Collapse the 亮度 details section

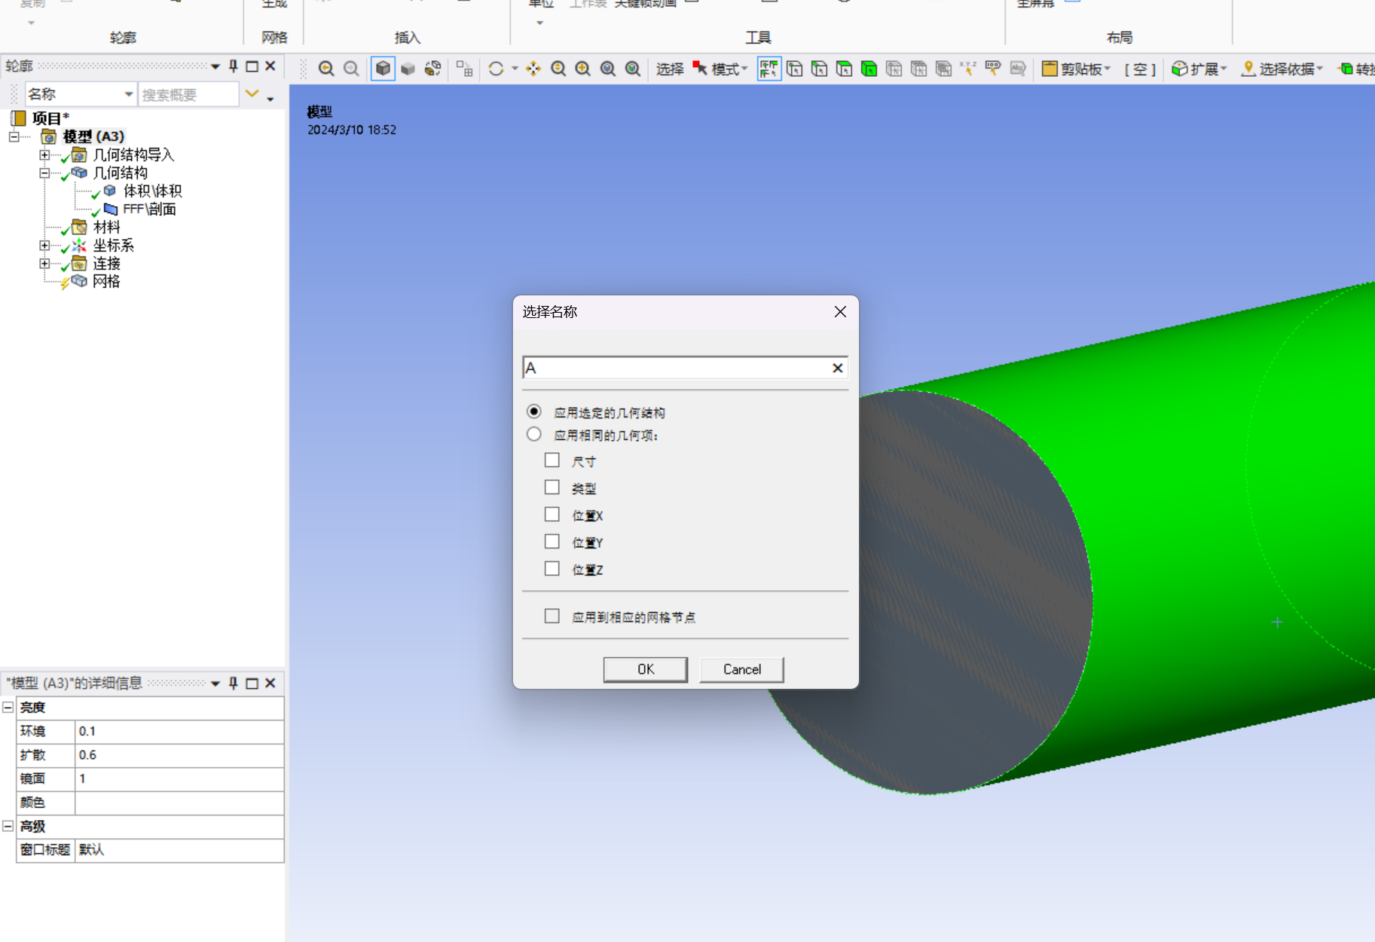tap(8, 707)
